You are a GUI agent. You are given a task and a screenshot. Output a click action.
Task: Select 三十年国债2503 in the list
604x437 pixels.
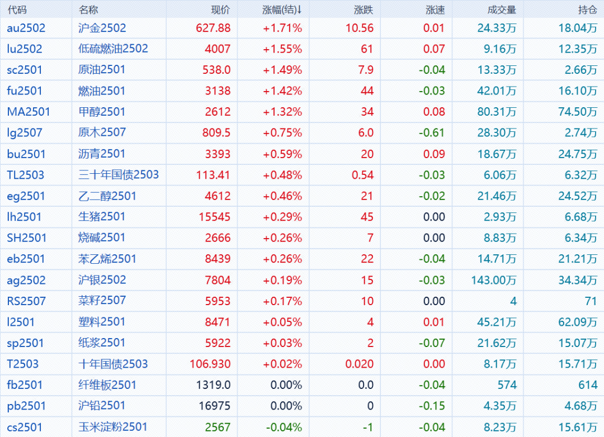click(119, 175)
